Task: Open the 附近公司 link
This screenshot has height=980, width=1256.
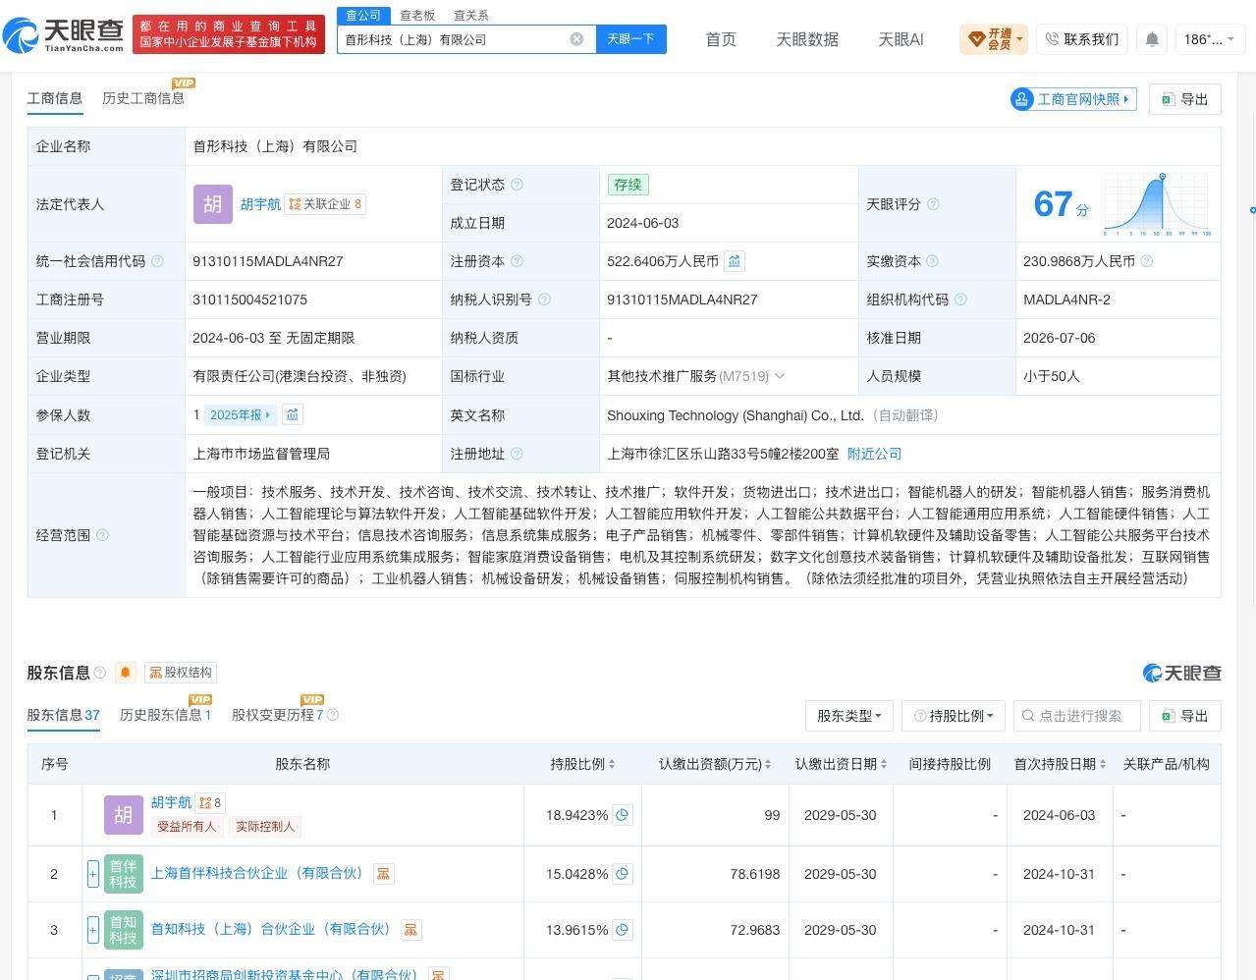Action: 874,454
